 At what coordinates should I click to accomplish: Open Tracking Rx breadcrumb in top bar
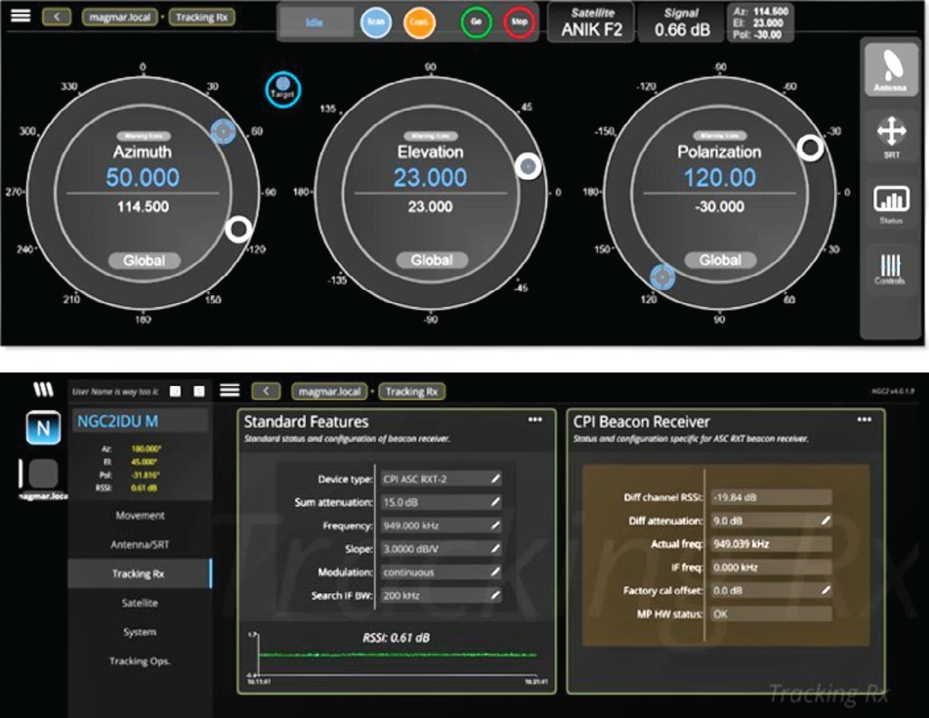(x=202, y=17)
